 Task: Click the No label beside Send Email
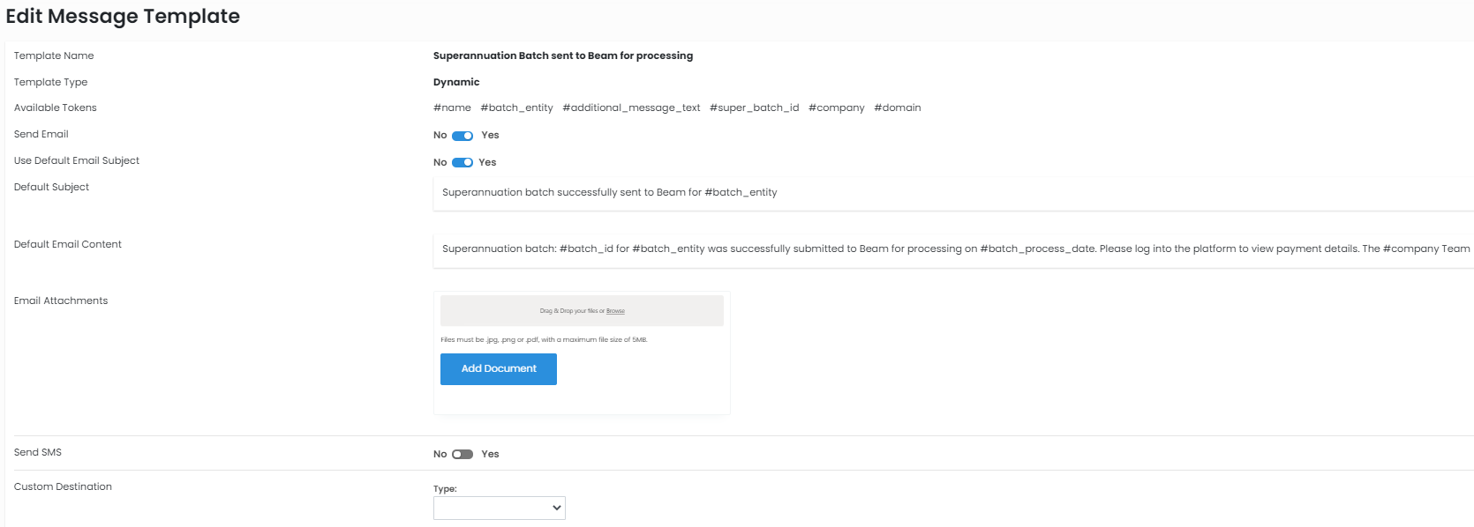pos(440,136)
